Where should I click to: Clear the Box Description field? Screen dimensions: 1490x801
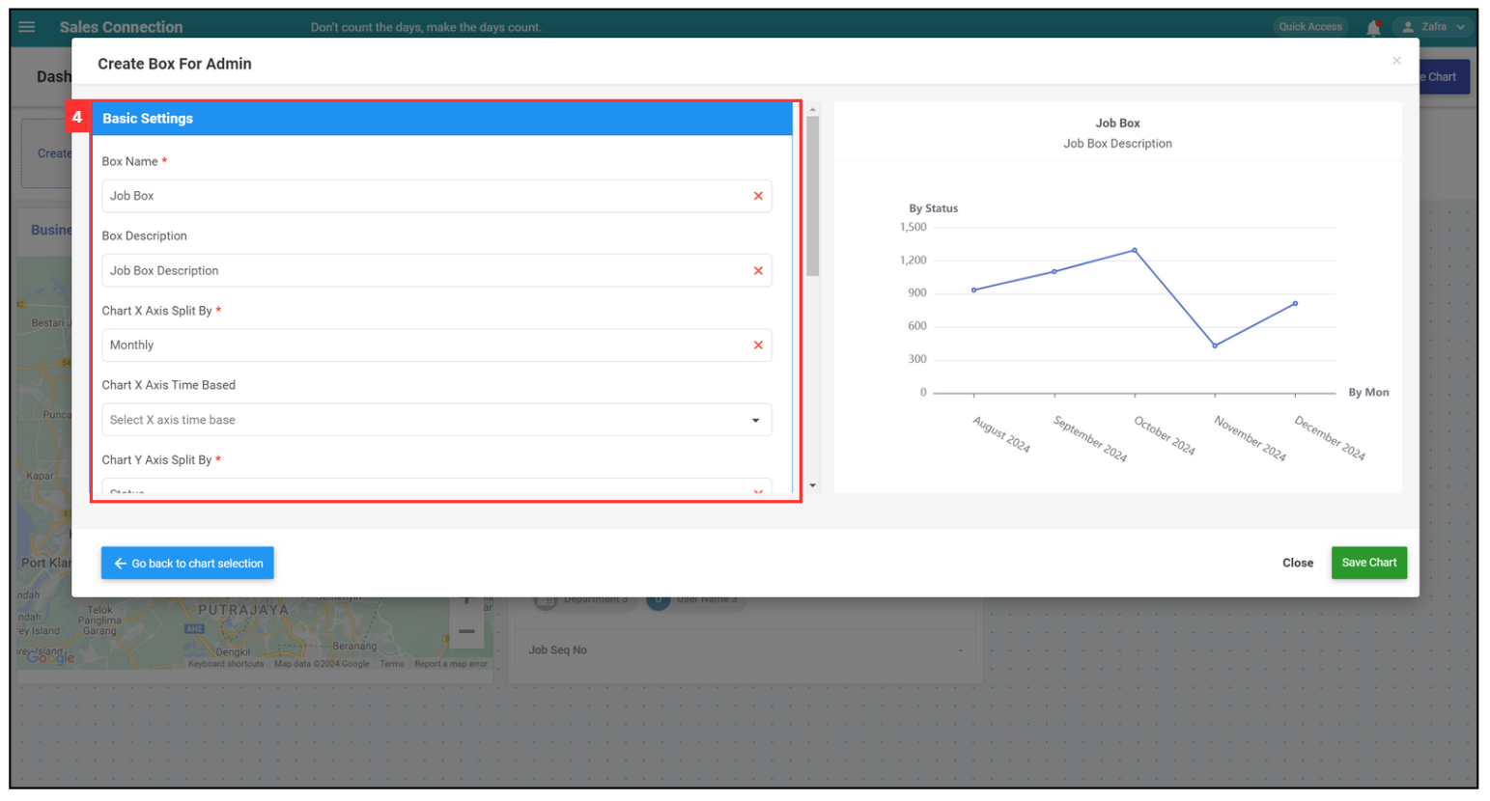[x=758, y=271]
